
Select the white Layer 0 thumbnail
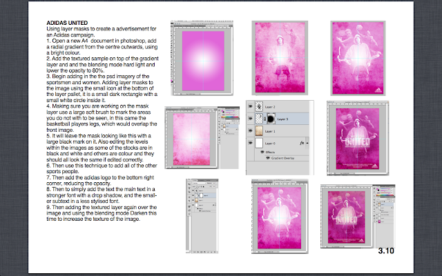[x=259, y=143]
